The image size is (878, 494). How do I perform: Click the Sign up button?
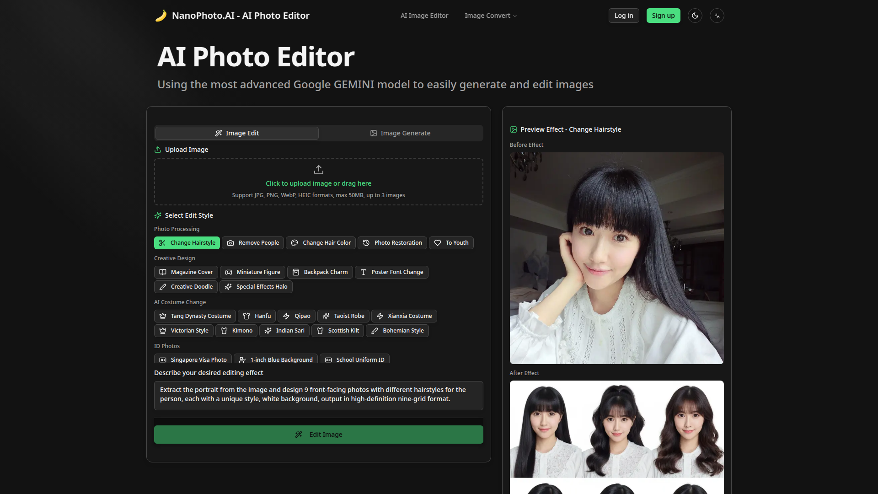(x=663, y=15)
